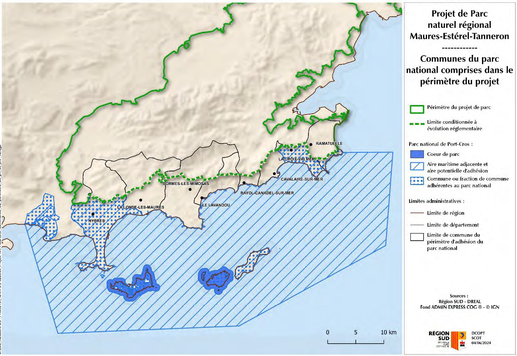This screenshot has height=356, width=517.
Task: Click the solid blue Coeur de parc swatch
Action: coord(416,154)
